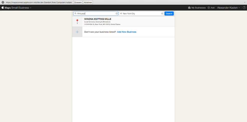This screenshot has height=122, width=247.
Task: Select the WINONA KNITTING MILLS result
Action: [x=123, y=22]
